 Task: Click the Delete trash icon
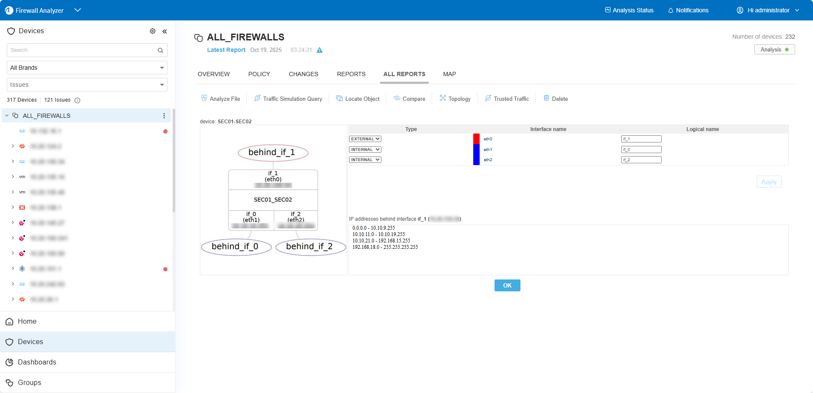click(x=546, y=98)
